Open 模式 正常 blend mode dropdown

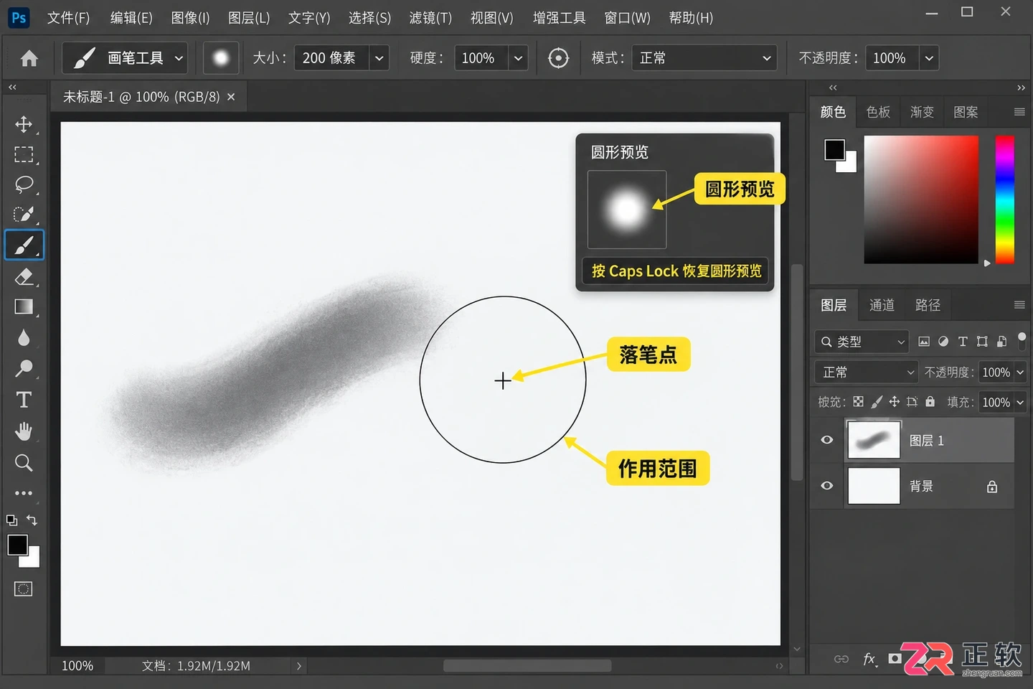[704, 58]
